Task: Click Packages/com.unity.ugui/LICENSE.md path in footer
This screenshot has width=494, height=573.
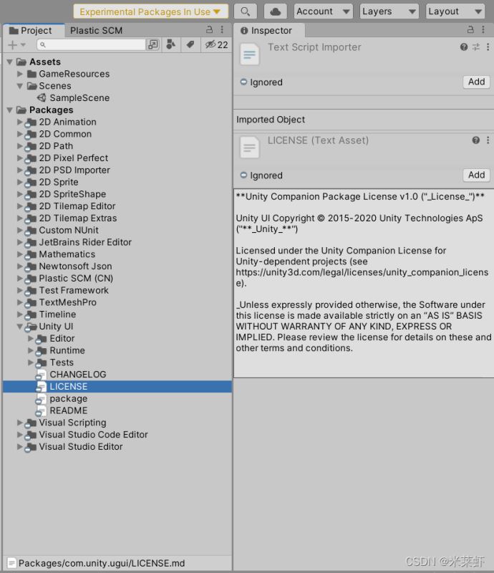Action: click(x=102, y=563)
